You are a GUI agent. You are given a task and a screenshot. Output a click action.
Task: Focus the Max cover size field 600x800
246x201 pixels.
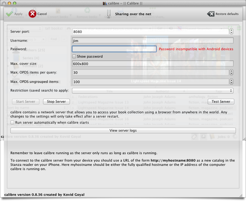coord(153,64)
